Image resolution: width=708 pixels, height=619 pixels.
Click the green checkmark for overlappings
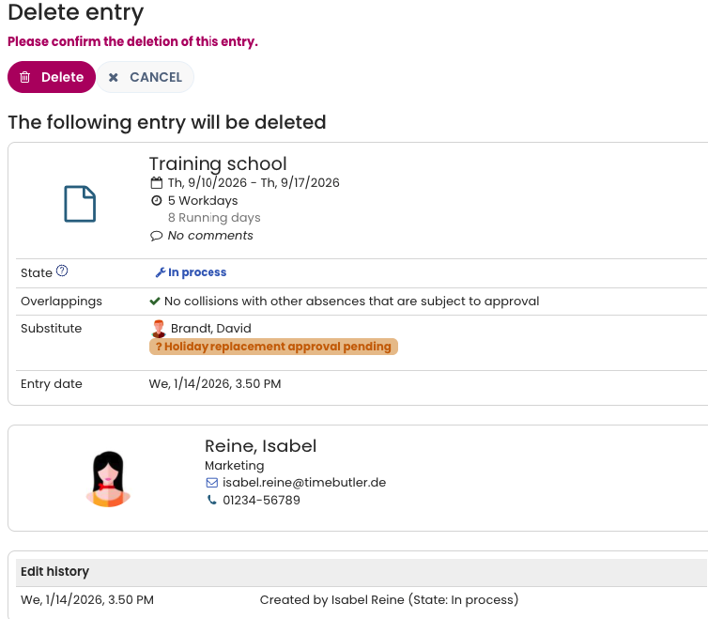155,302
